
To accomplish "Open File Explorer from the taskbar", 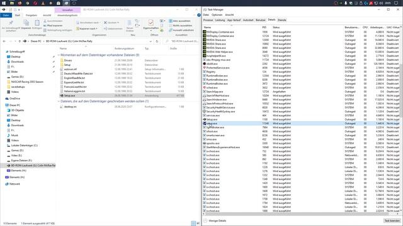I will (12, 3).
